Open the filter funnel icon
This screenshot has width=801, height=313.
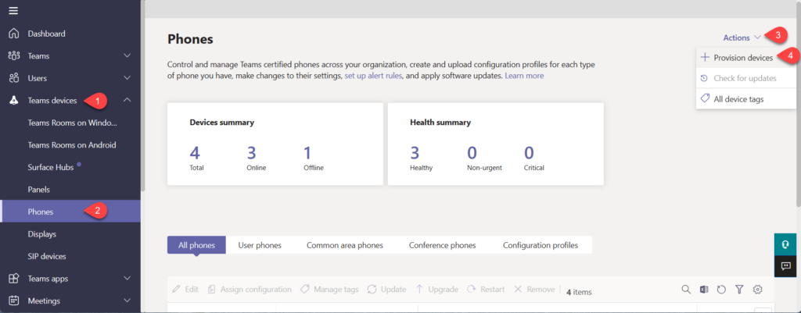click(x=739, y=289)
